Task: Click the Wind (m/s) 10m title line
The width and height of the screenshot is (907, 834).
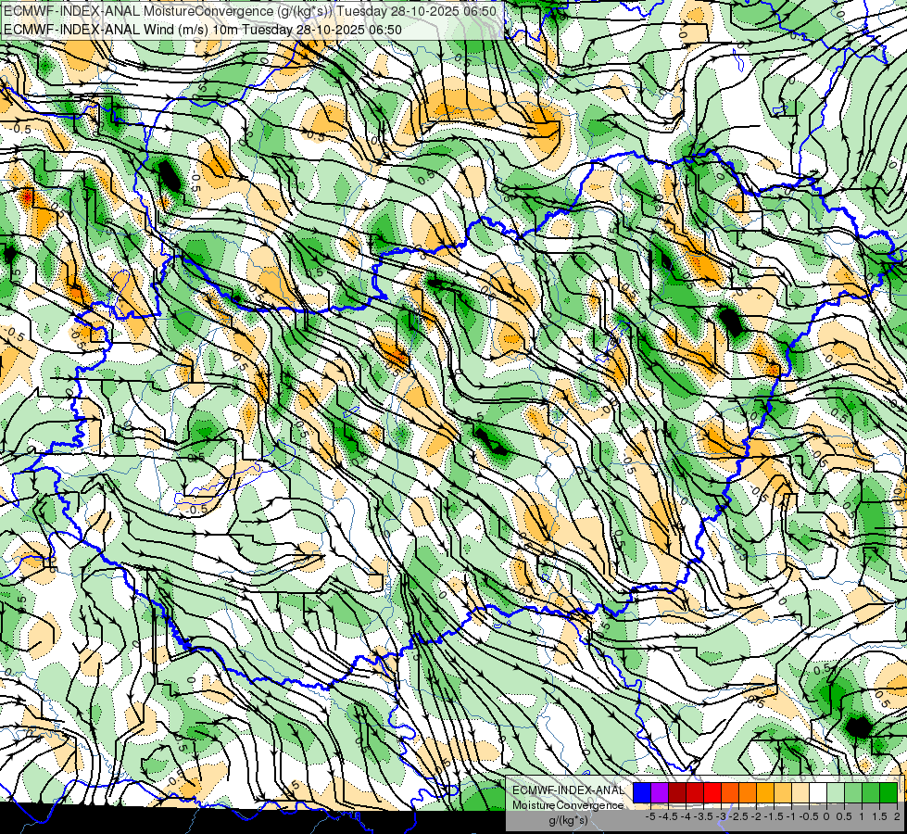Action: pyautogui.click(x=202, y=29)
